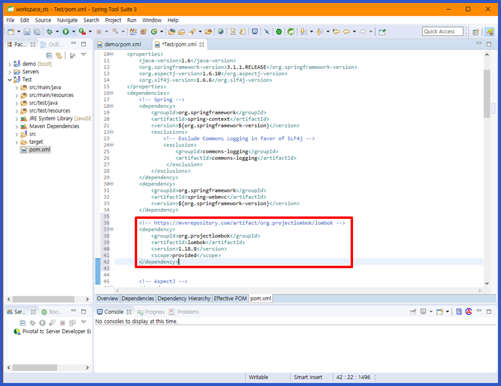Screen dimensions: 501x386
Task: Start the server in Servers view
Action: click(x=43, y=323)
